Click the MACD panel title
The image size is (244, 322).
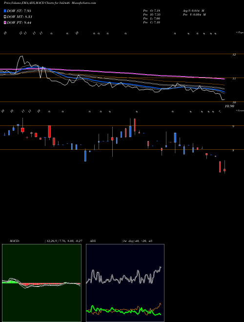[15, 241]
